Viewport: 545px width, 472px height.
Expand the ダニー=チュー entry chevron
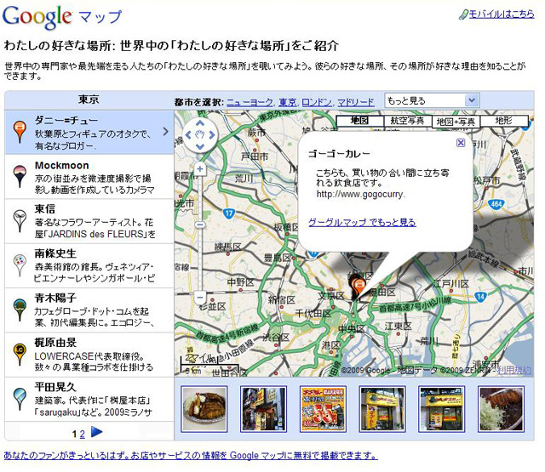[166, 132]
